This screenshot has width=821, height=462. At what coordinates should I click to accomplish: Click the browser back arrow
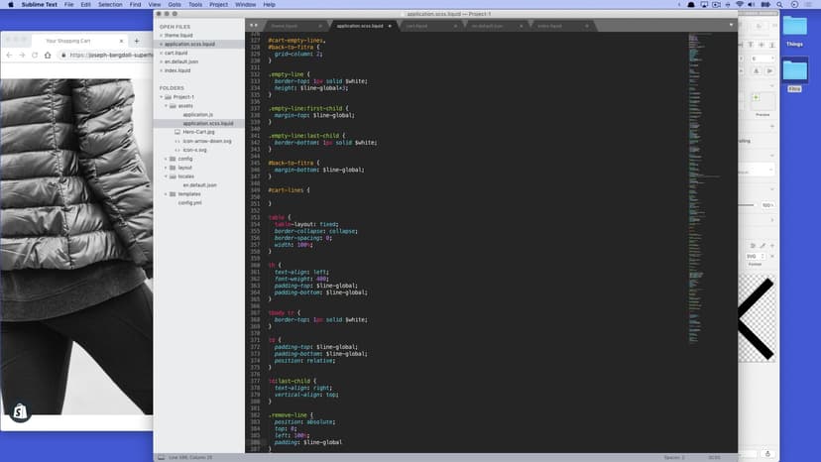pyautogui.click(x=8, y=55)
